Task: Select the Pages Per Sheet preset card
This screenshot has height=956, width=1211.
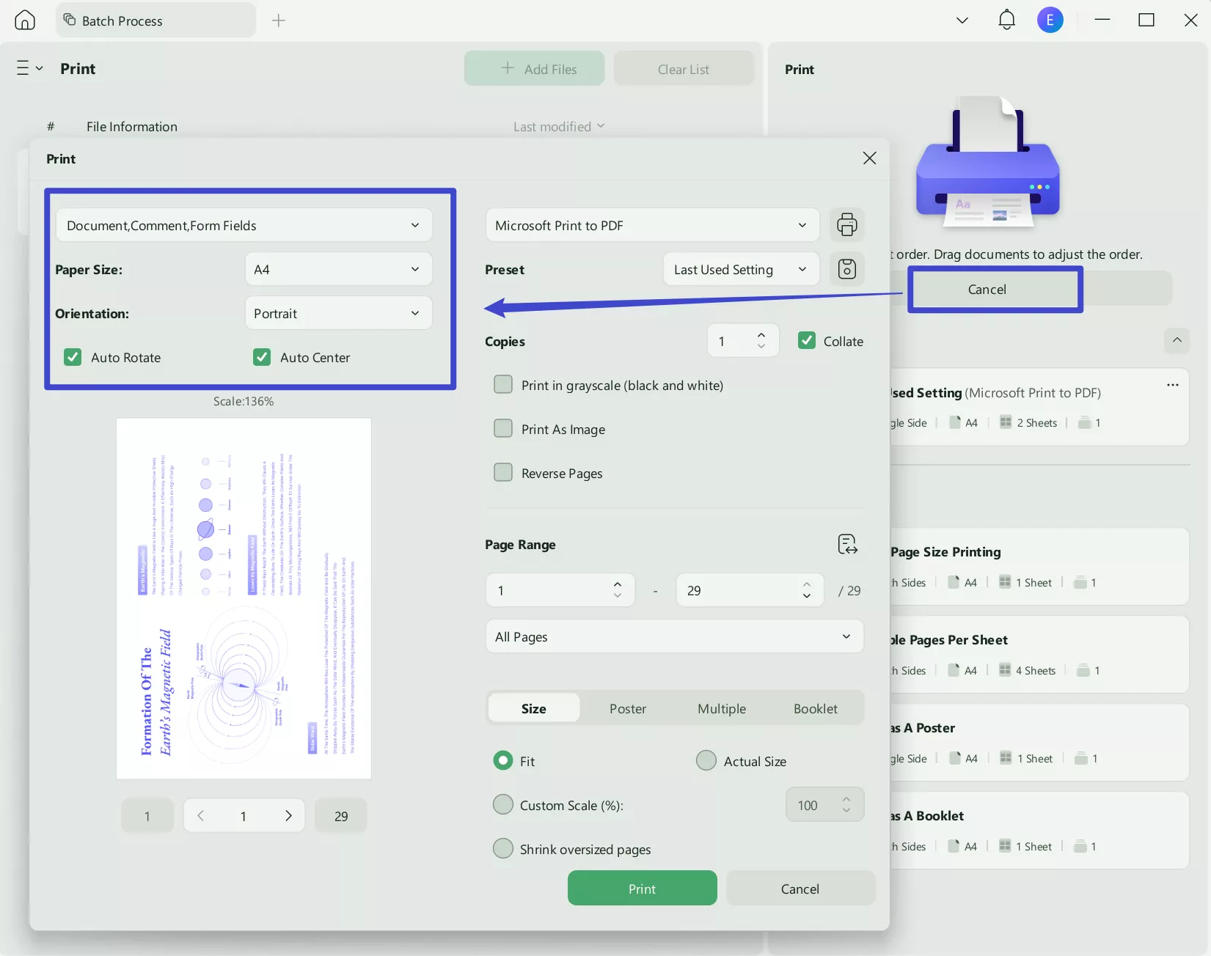Action: 1039,654
